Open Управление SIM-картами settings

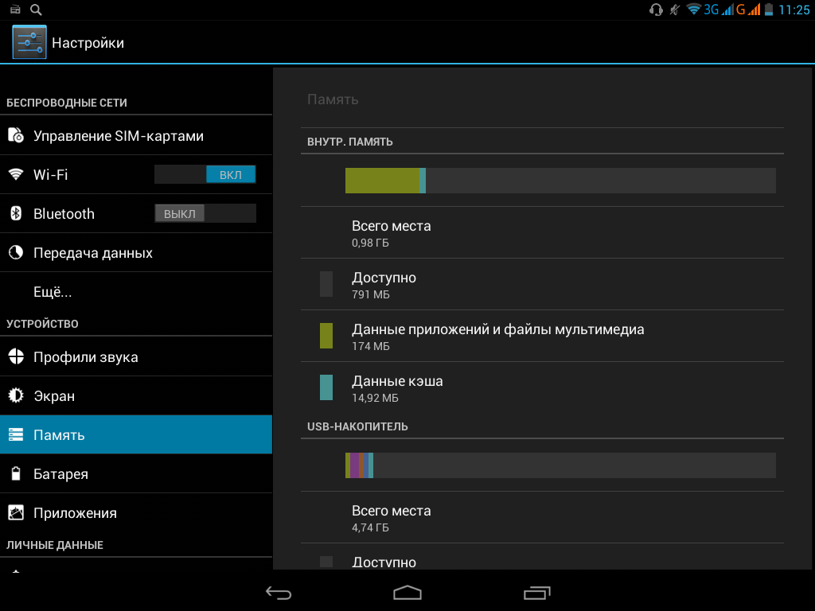click(x=136, y=135)
